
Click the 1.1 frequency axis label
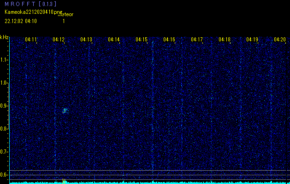point(4,60)
